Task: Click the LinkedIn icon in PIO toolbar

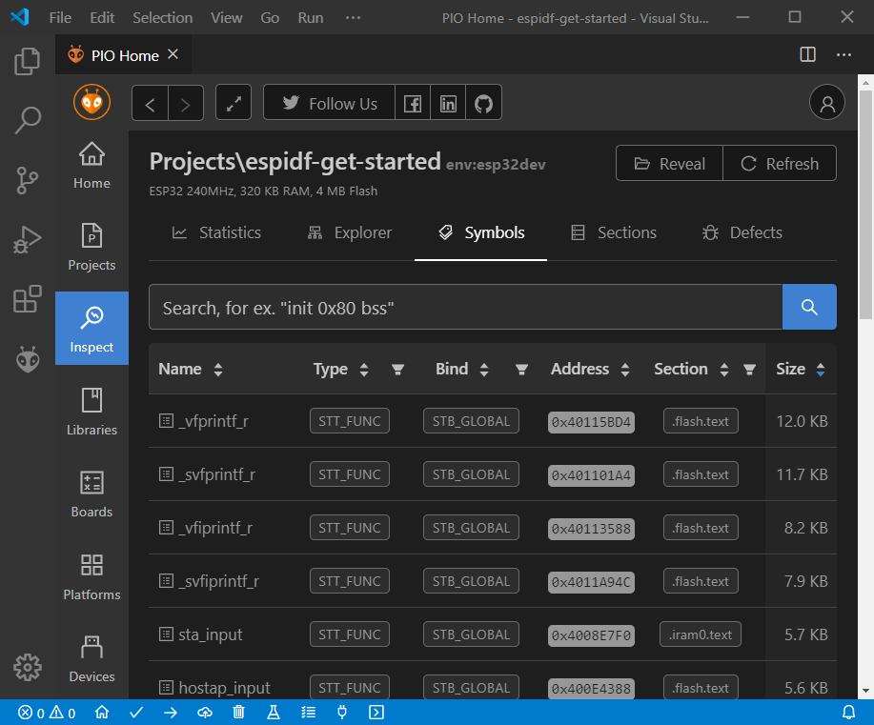Action: (448, 104)
